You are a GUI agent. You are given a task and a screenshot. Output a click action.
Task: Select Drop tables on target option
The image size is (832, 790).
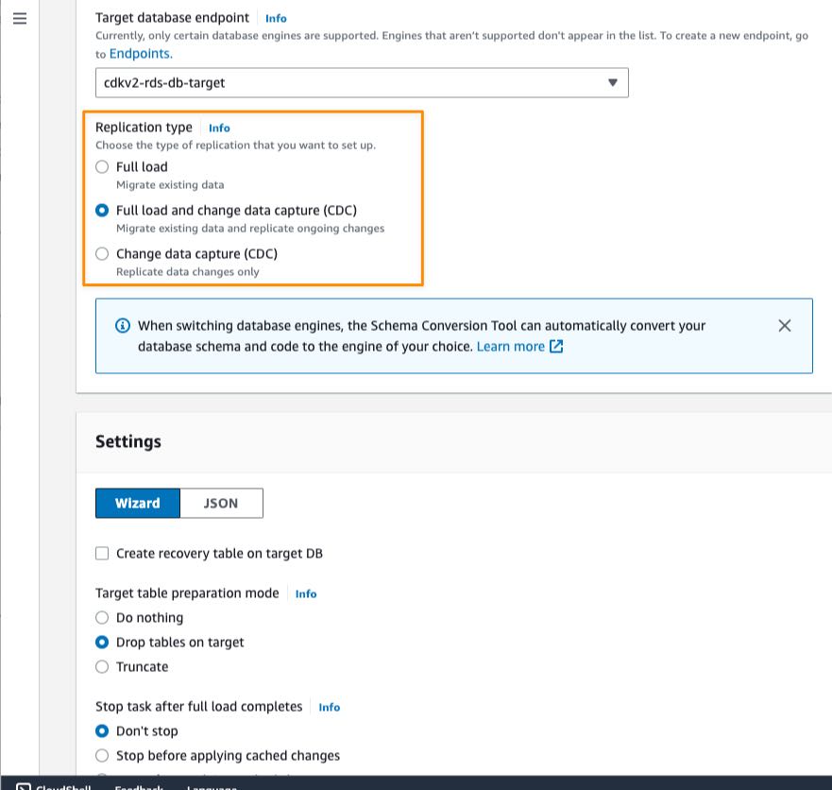tap(102, 642)
